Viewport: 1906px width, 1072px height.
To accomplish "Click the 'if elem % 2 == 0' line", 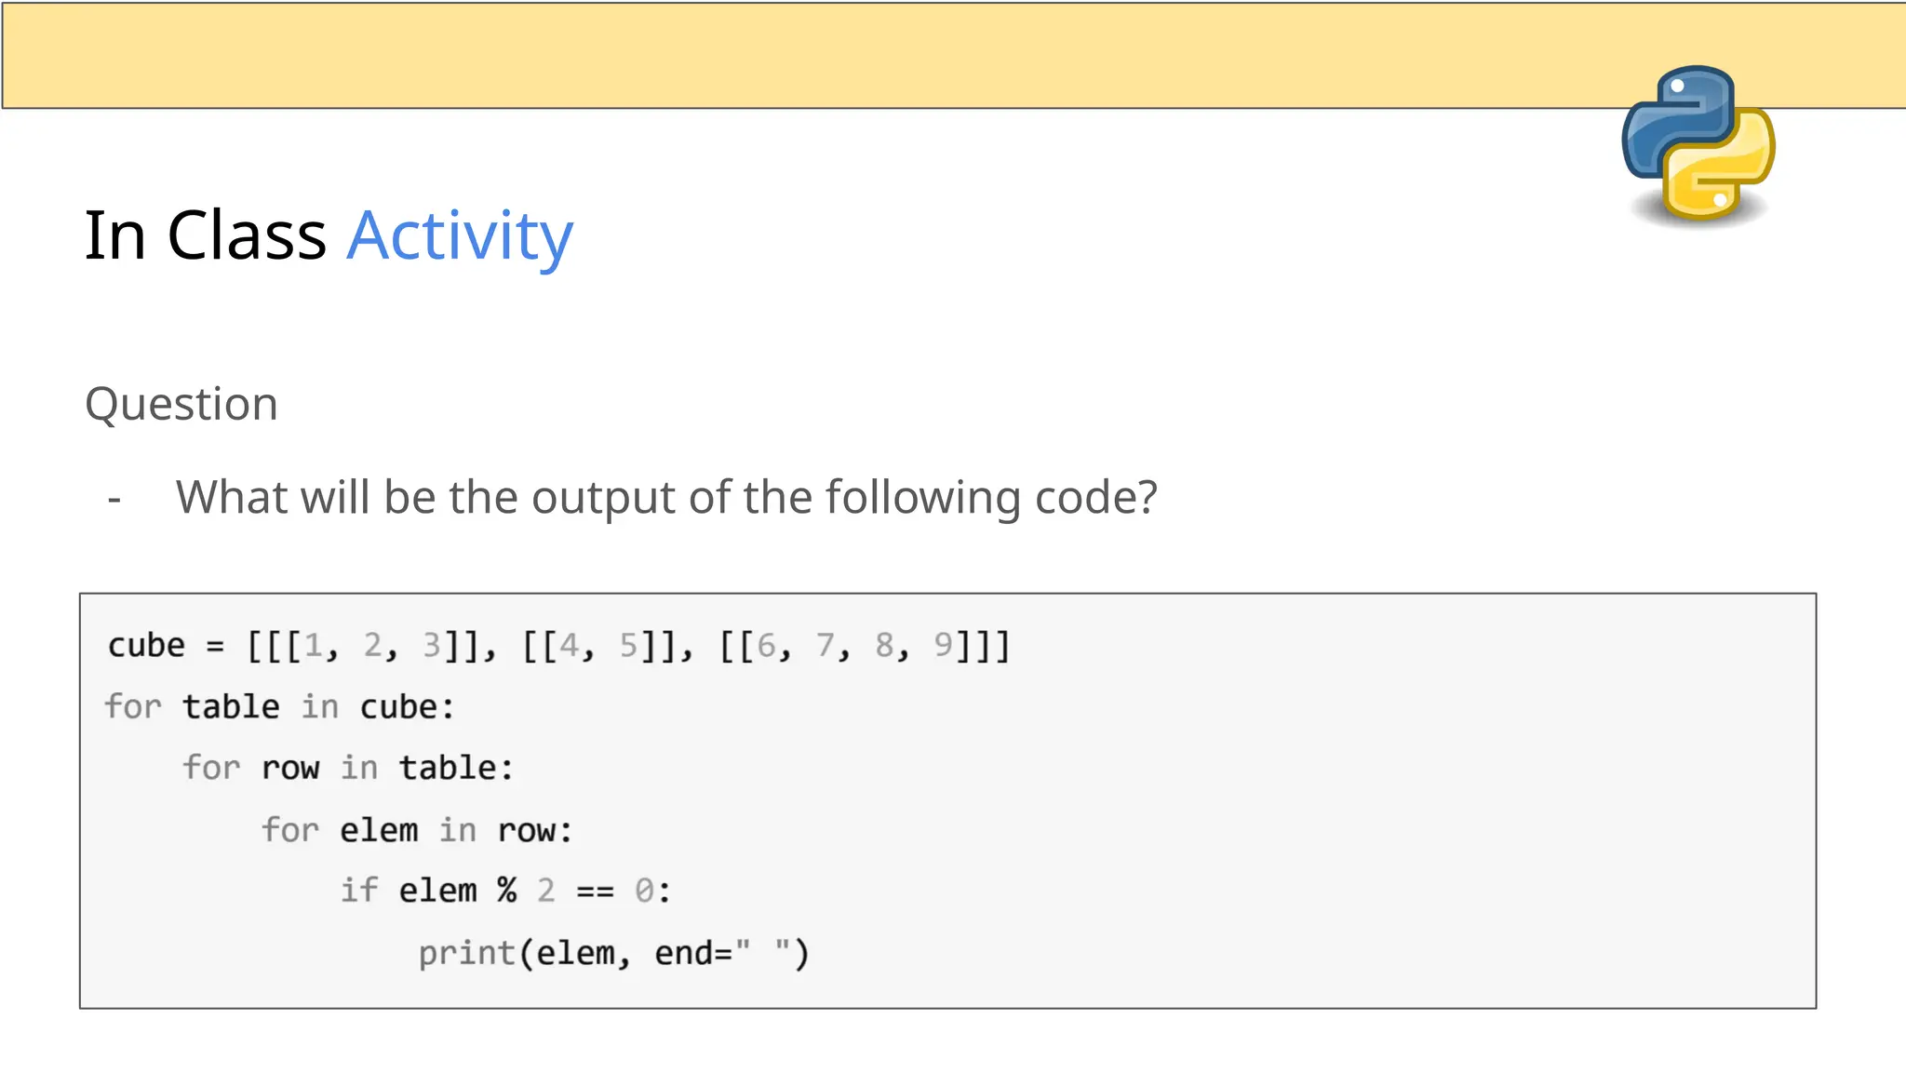I will click(x=505, y=891).
